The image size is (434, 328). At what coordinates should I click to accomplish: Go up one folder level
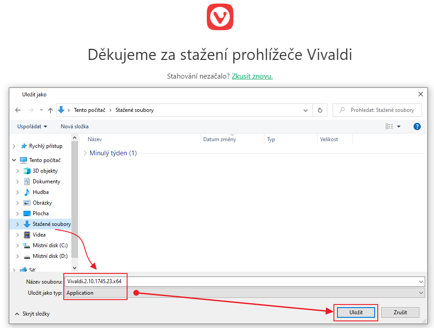coord(50,110)
